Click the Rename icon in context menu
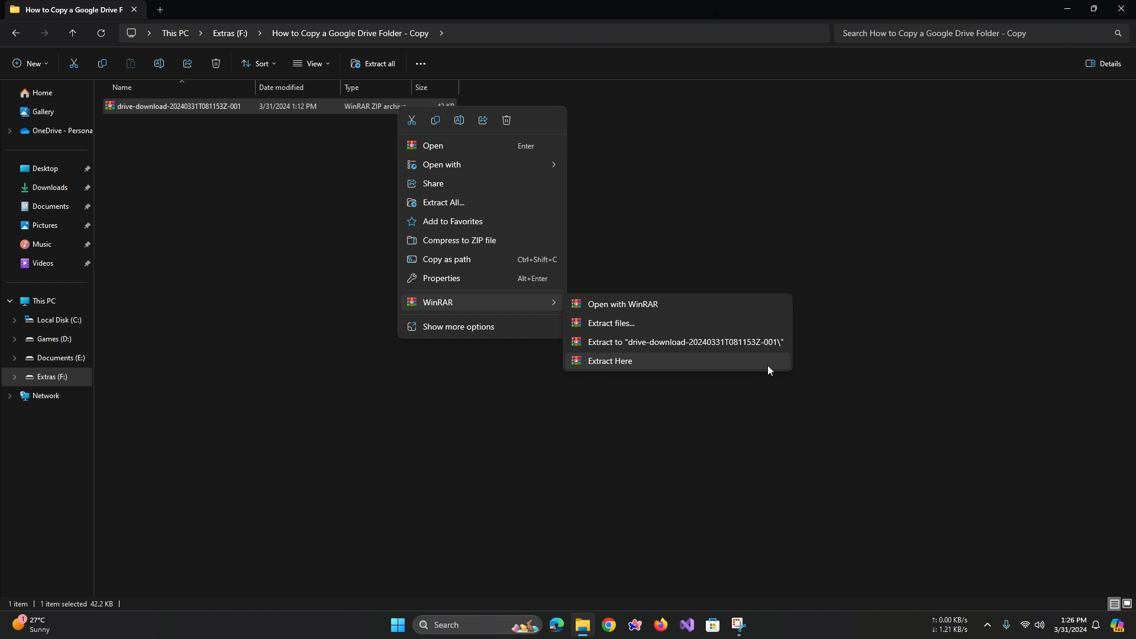The height and width of the screenshot is (639, 1136). [x=459, y=121]
